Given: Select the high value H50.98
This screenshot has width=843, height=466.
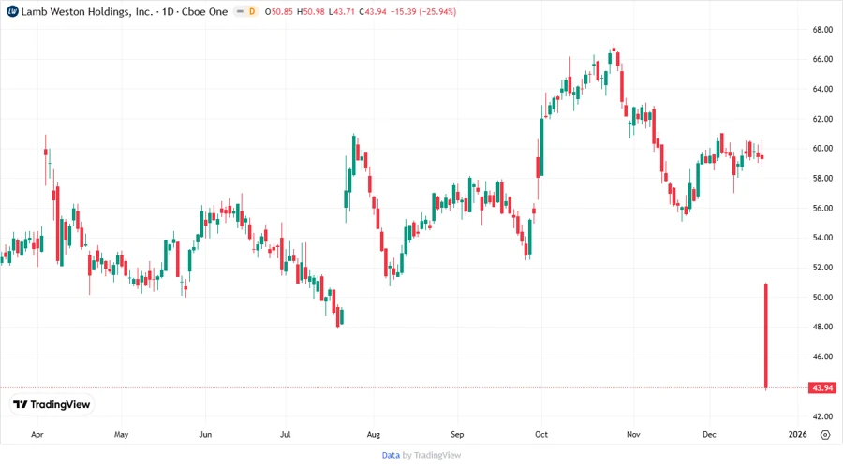Looking at the screenshot, I should (311, 11).
